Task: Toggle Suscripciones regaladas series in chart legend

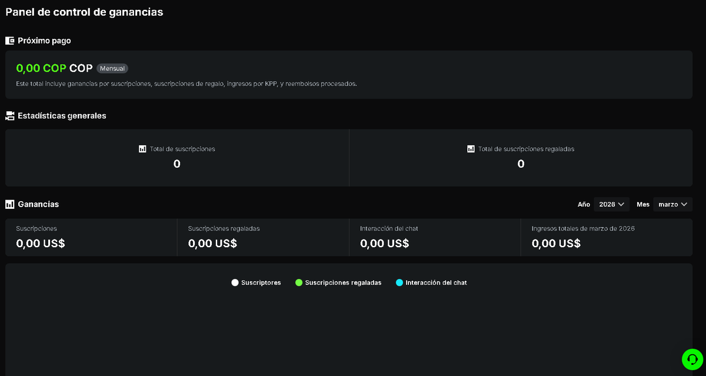Action: pos(338,282)
